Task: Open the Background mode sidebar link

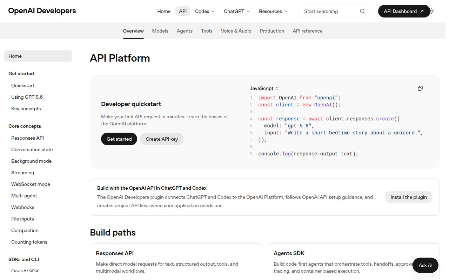Action: tap(31, 161)
